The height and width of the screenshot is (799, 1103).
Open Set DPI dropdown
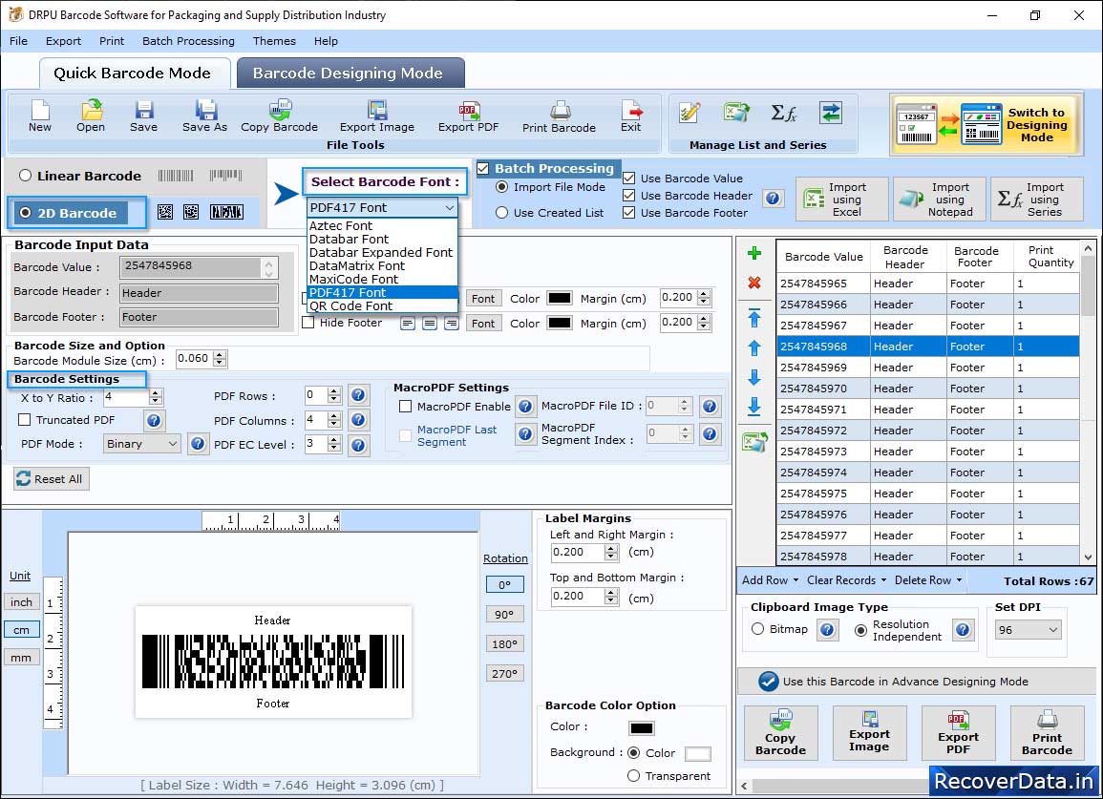(1028, 629)
